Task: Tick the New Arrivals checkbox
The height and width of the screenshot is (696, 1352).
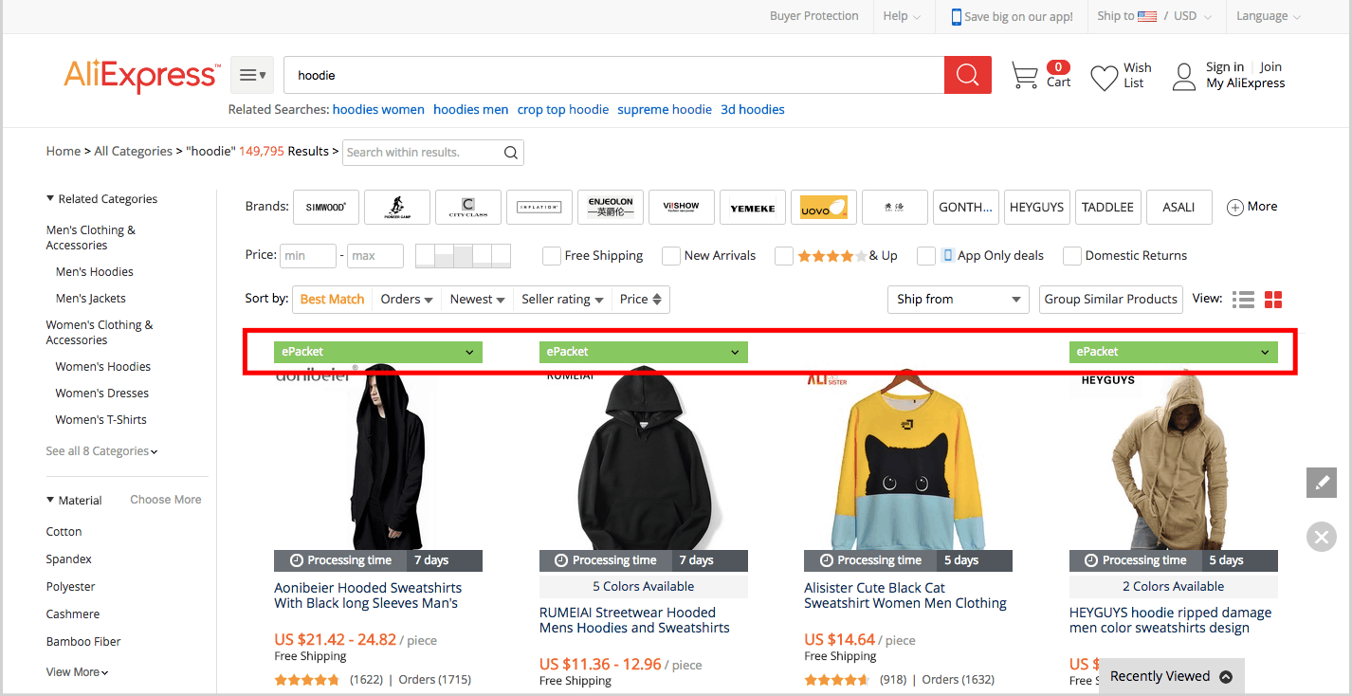Action: [x=671, y=256]
